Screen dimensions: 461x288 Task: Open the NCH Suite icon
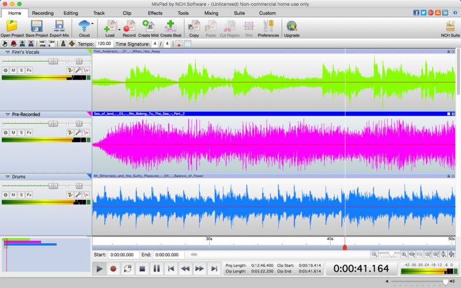click(450, 26)
